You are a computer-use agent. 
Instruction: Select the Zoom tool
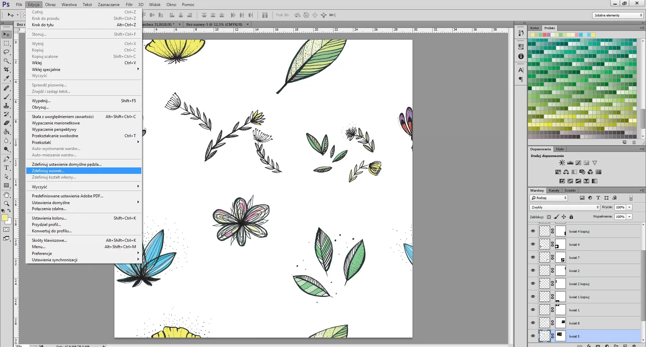click(6, 204)
